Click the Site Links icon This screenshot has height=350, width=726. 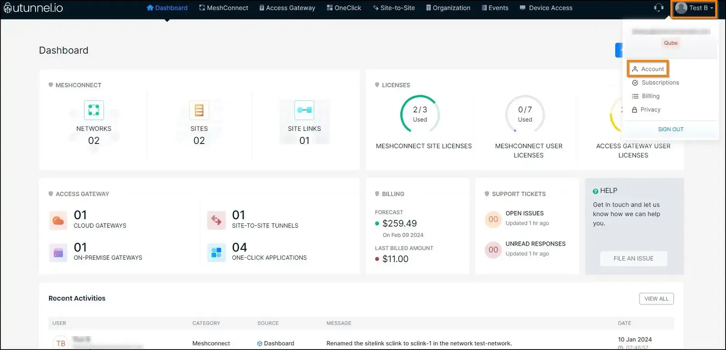coord(304,110)
